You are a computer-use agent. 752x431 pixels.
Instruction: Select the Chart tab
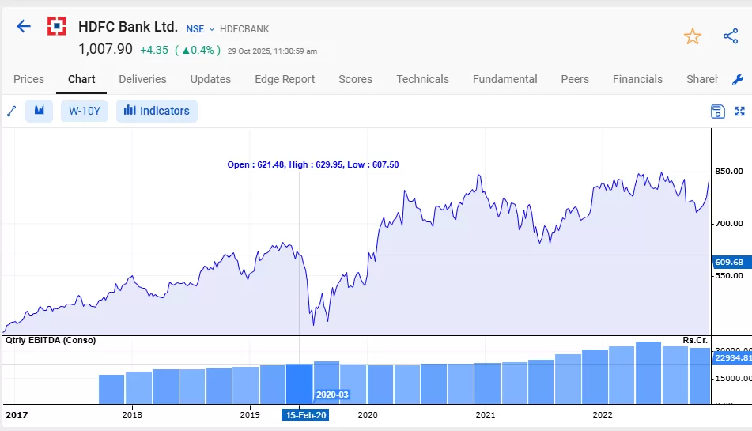tap(81, 79)
